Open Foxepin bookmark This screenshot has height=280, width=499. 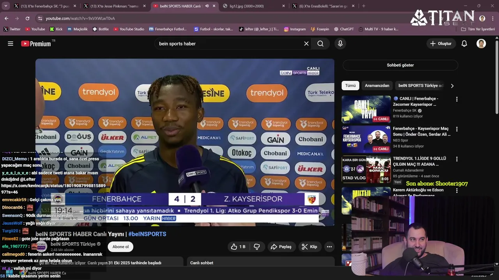pos(320,29)
